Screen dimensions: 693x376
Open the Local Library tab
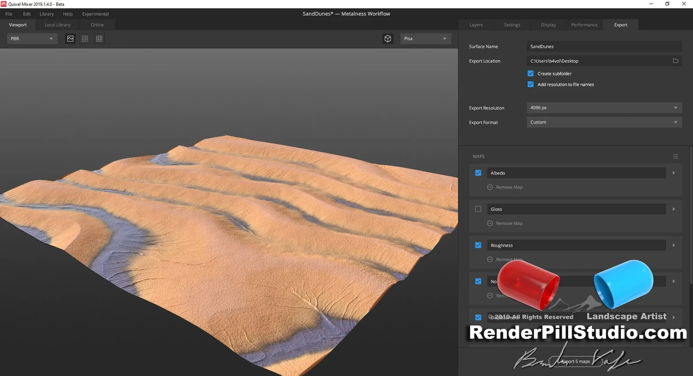[57, 25]
